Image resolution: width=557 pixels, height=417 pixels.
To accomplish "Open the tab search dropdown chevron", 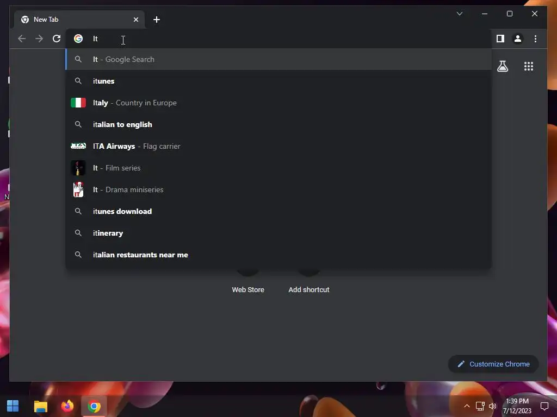I will (x=459, y=14).
